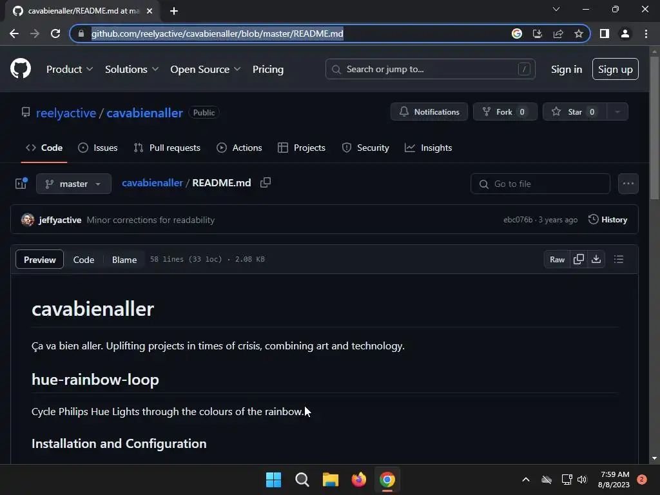Open the Actions tab
The width and height of the screenshot is (660, 495).
[x=240, y=148]
